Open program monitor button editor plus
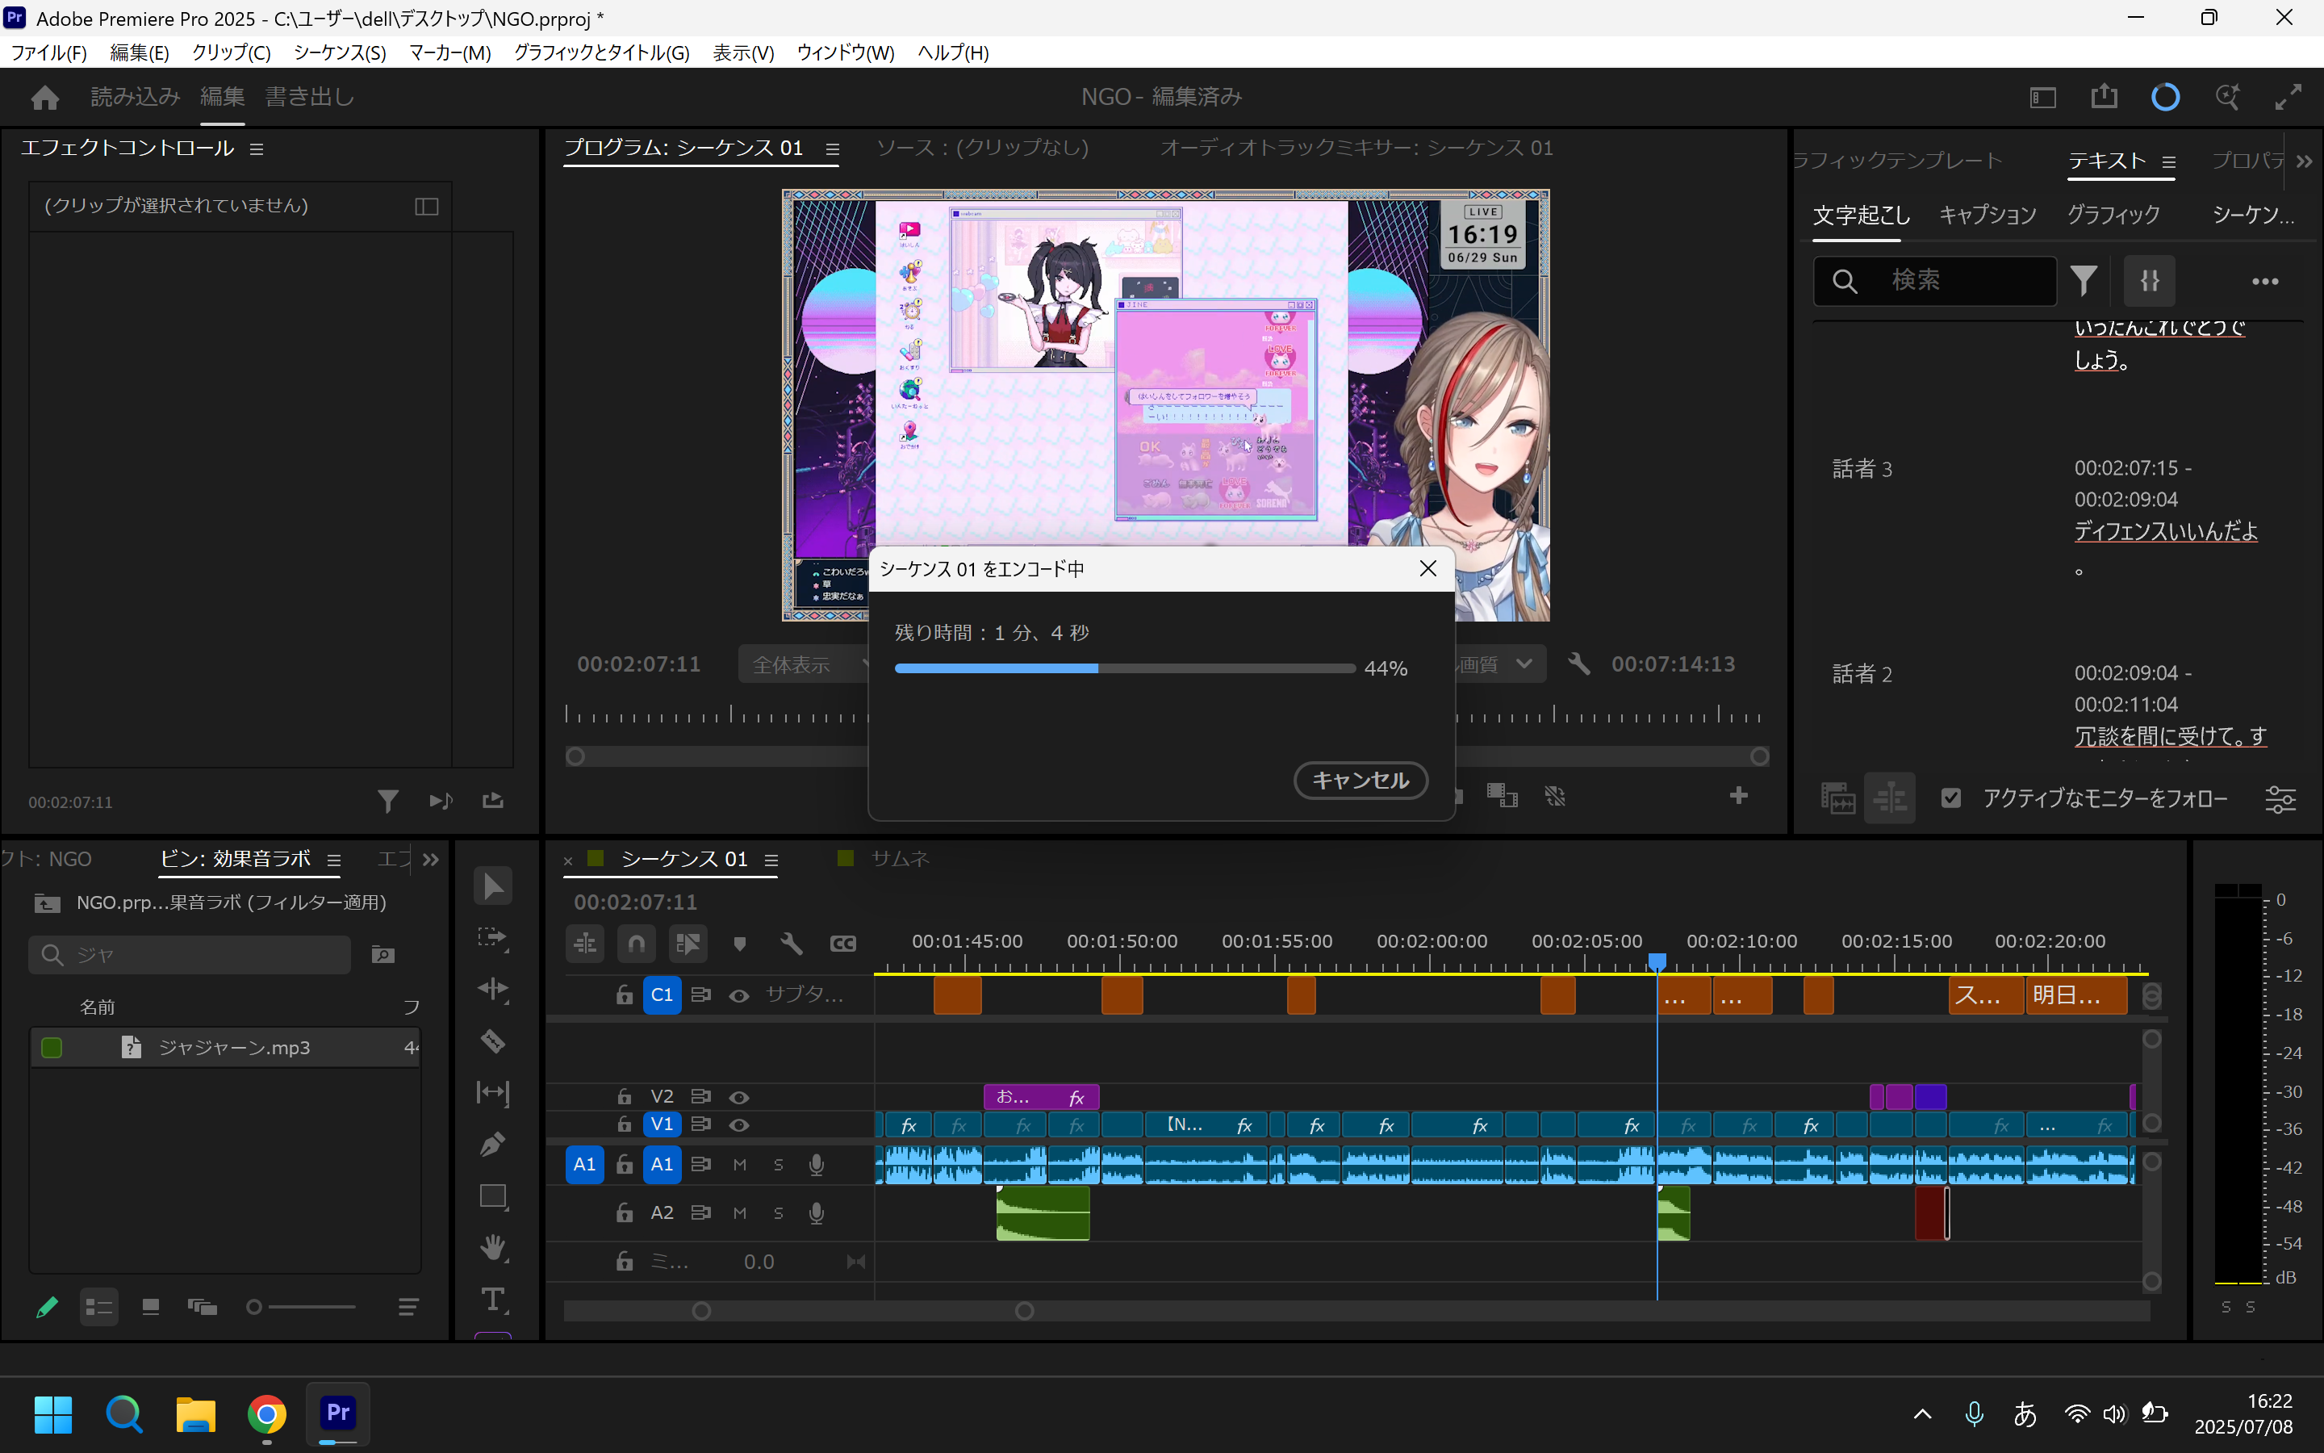 click(x=1738, y=796)
